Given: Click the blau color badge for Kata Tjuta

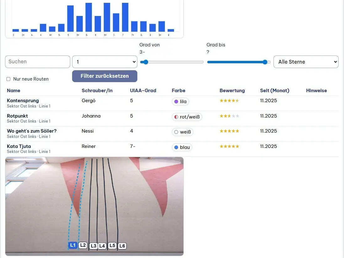Looking at the screenshot, I should point(182,147).
